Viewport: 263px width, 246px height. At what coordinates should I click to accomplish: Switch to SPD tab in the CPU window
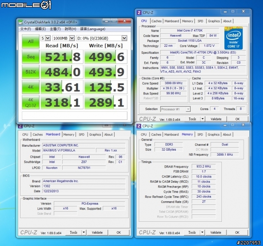200,21
